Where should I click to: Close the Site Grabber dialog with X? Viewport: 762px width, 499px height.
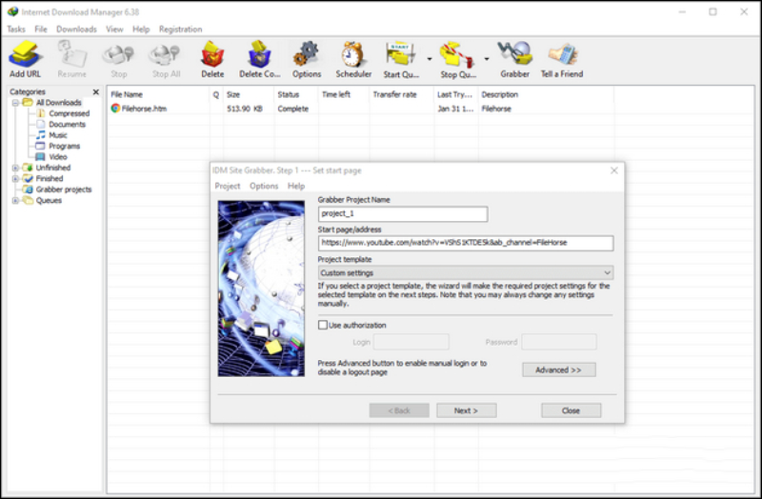point(614,170)
